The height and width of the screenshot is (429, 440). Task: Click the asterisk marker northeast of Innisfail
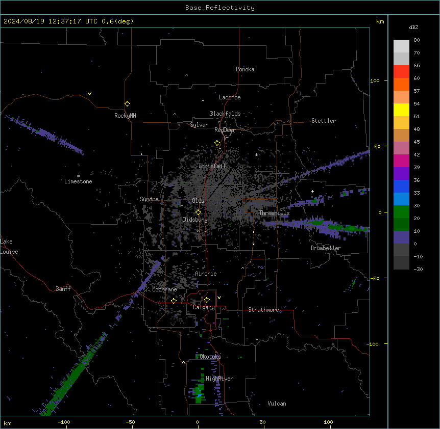point(256,154)
